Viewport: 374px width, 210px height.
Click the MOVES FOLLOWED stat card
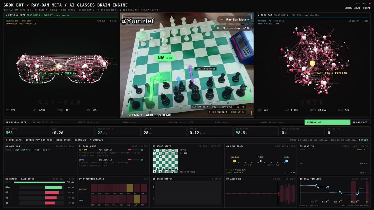[x=302, y=131]
